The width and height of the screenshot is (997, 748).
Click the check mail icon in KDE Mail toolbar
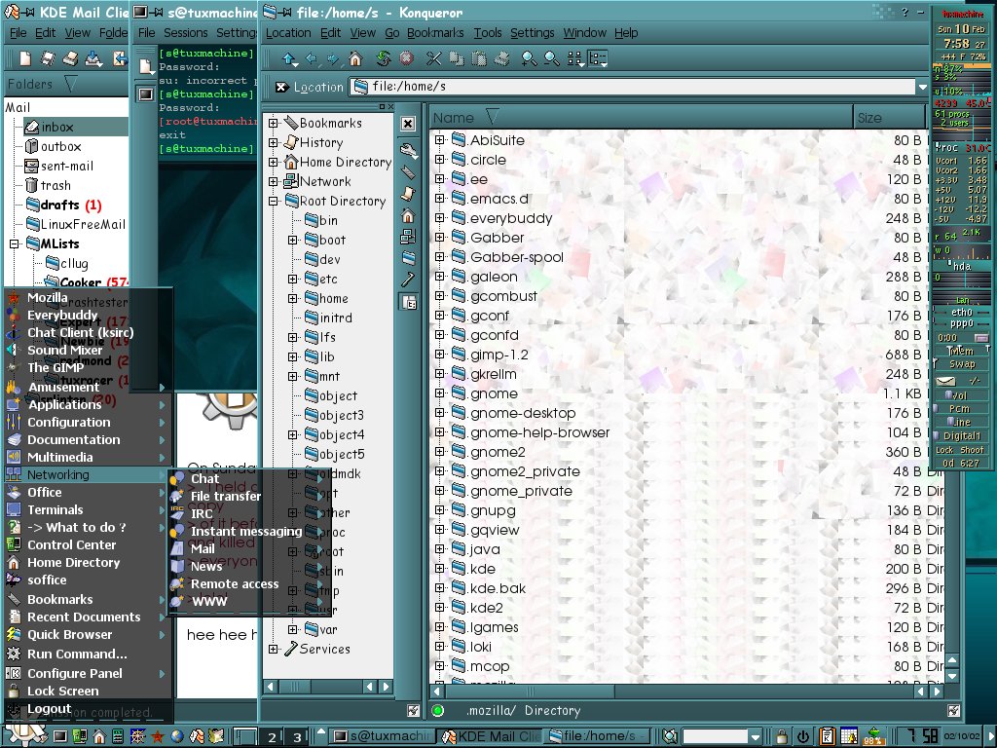[93, 59]
